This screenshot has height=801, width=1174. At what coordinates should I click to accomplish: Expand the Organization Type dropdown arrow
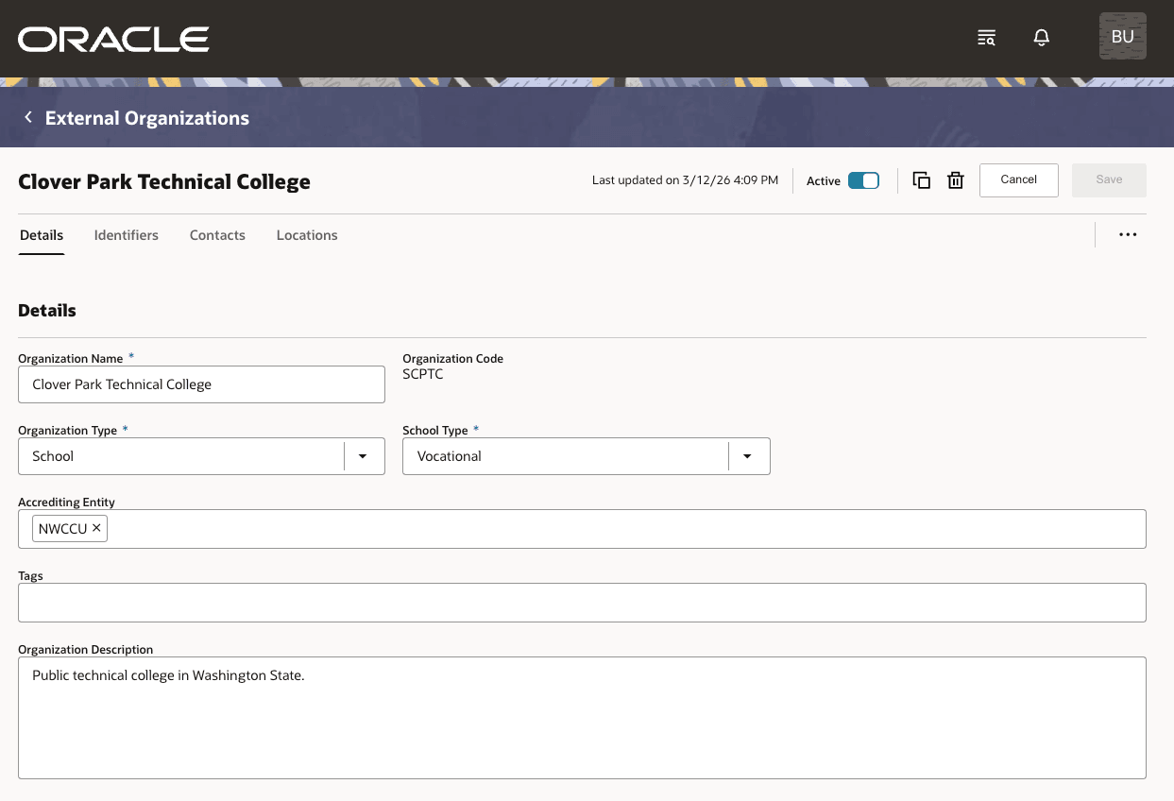tap(362, 456)
